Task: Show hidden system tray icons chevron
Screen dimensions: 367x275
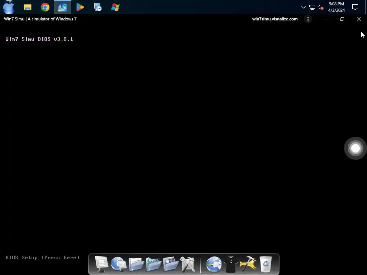Action: pyautogui.click(x=303, y=7)
